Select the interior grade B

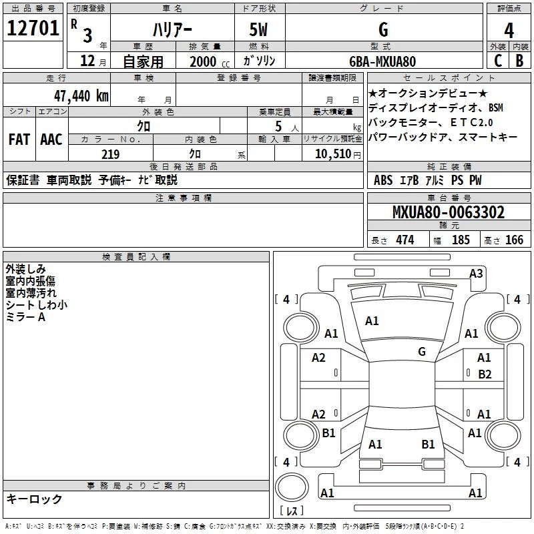[x=519, y=61]
